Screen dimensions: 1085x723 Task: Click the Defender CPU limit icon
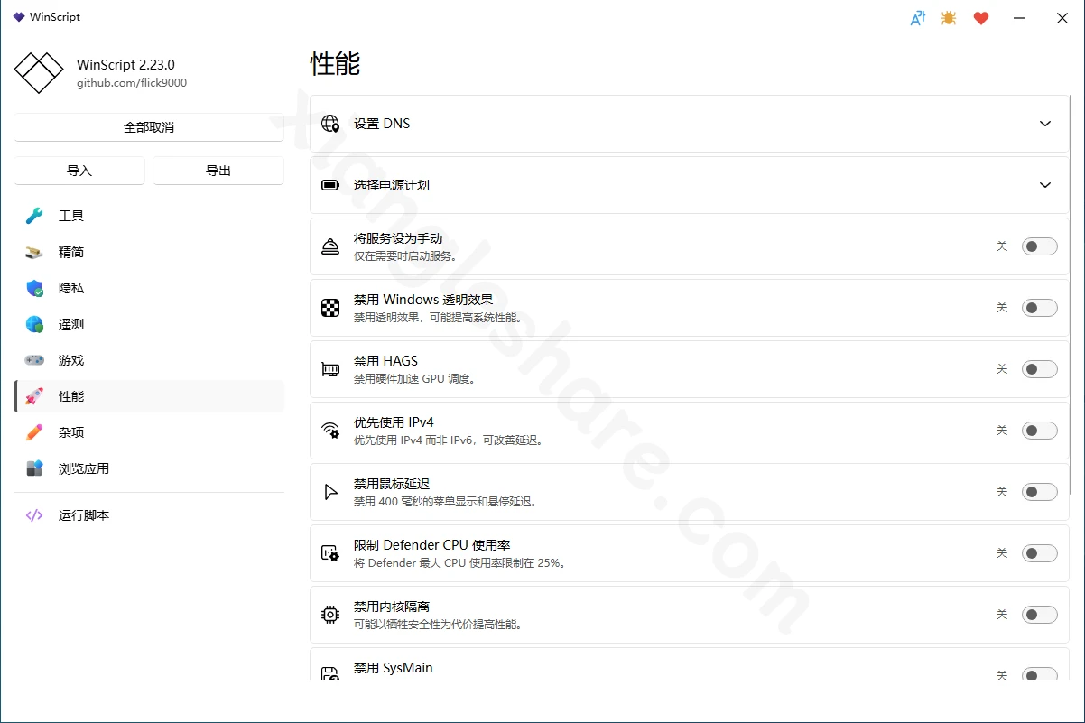pos(330,553)
